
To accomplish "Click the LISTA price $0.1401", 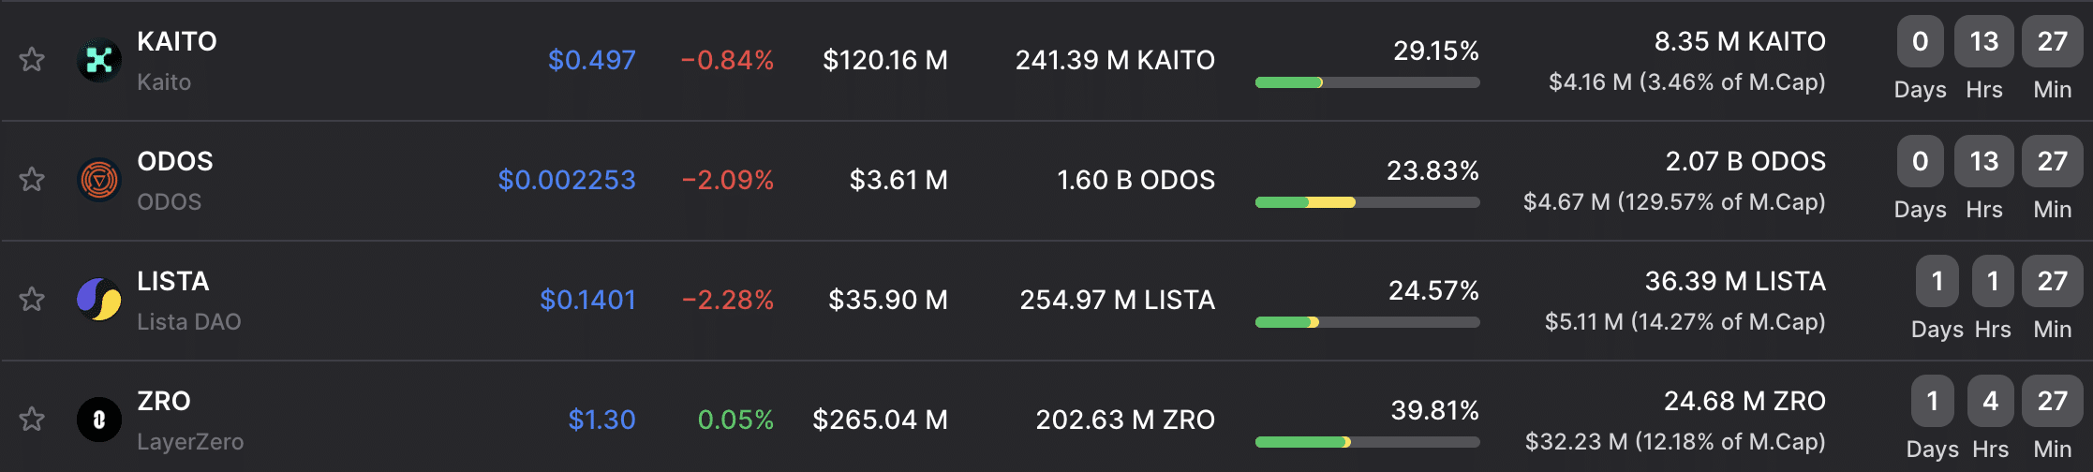I will coord(587,300).
